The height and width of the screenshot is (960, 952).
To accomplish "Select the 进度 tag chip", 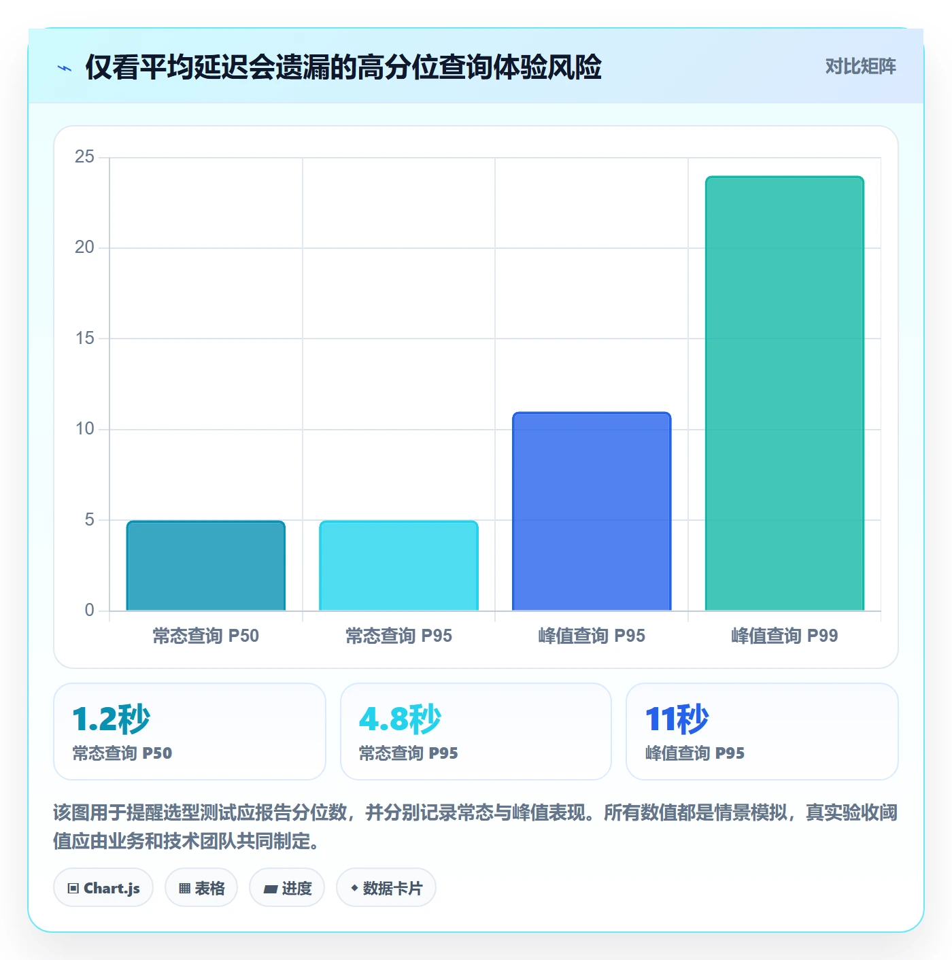I will click(287, 887).
